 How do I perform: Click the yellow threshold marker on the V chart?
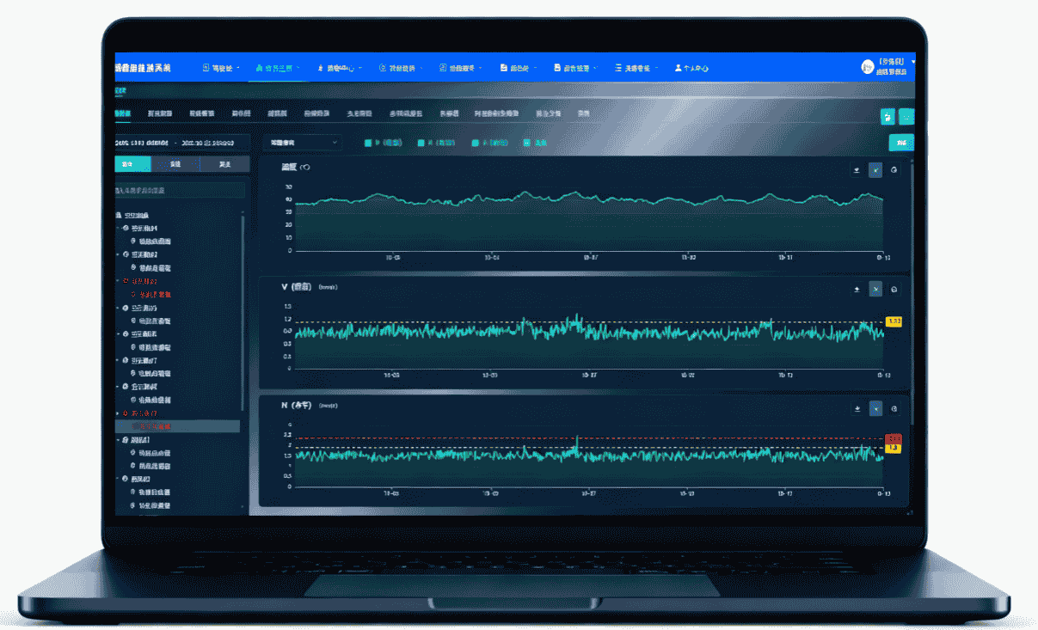coord(893,321)
